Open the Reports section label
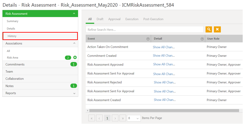This screenshot has width=244, height=124. click(11, 93)
